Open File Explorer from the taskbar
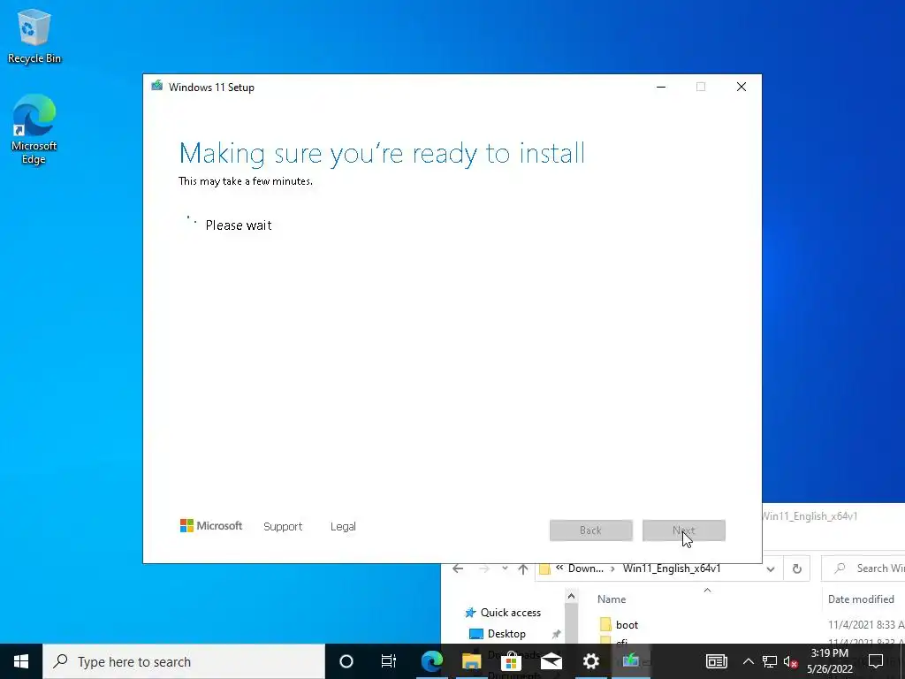Viewport: 905px width, 679px height. pyautogui.click(x=471, y=661)
